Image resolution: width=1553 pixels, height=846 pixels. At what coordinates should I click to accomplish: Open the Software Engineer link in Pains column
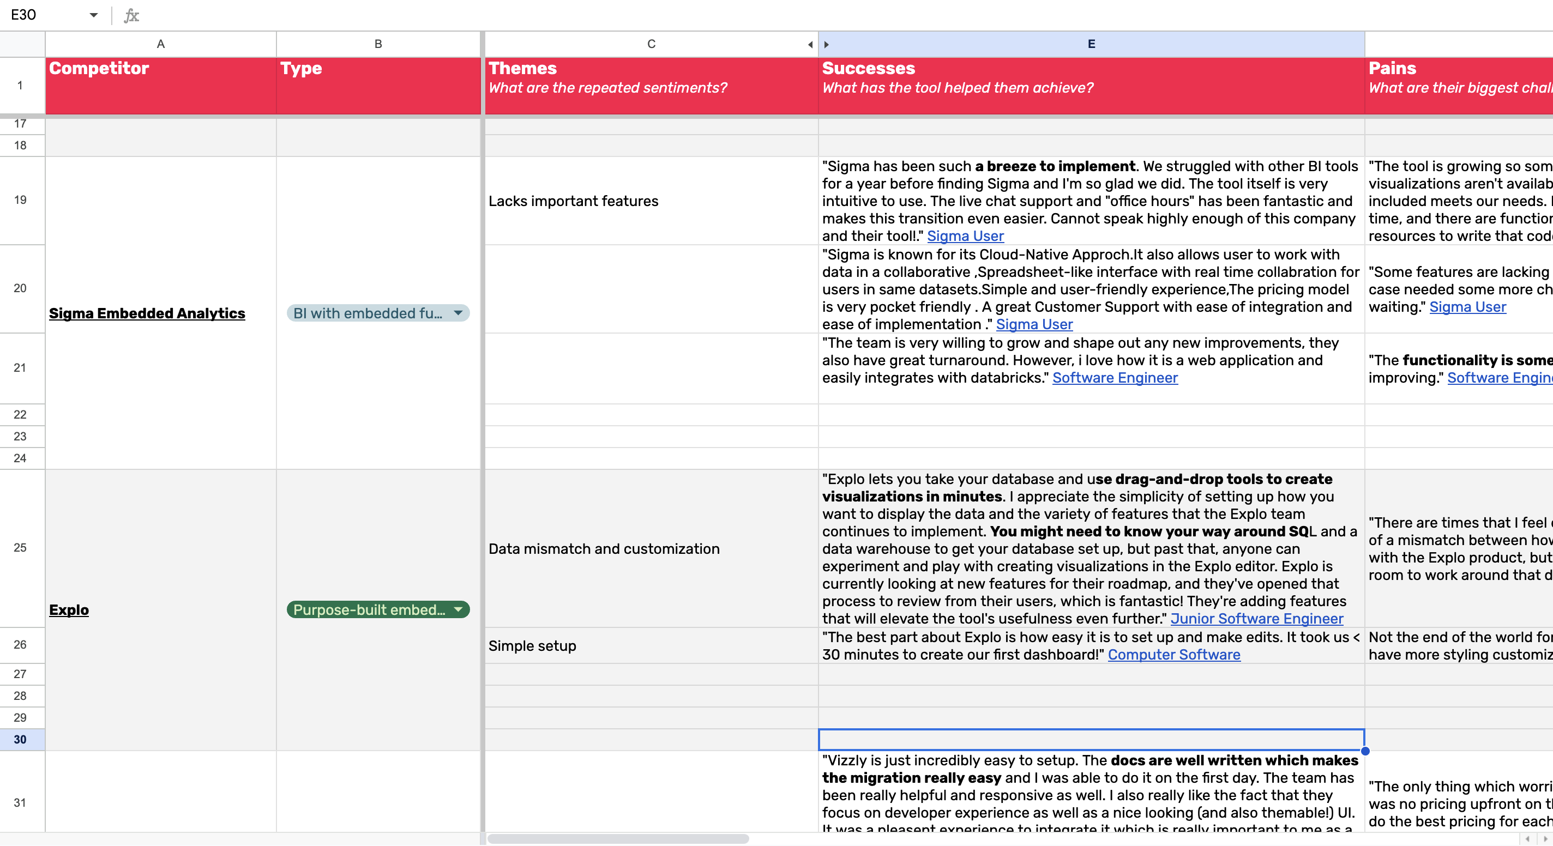1500,378
